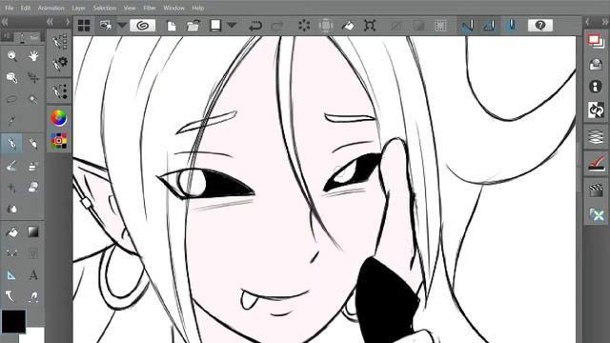Redo the undone action
This screenshot has height=343, width=610.
pos(277,26)
